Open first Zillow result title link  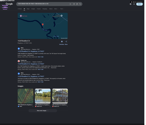click(x=31, y=51)
